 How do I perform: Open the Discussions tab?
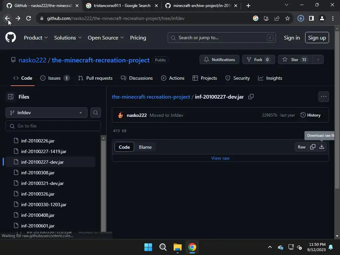click(x=136, y=78)
